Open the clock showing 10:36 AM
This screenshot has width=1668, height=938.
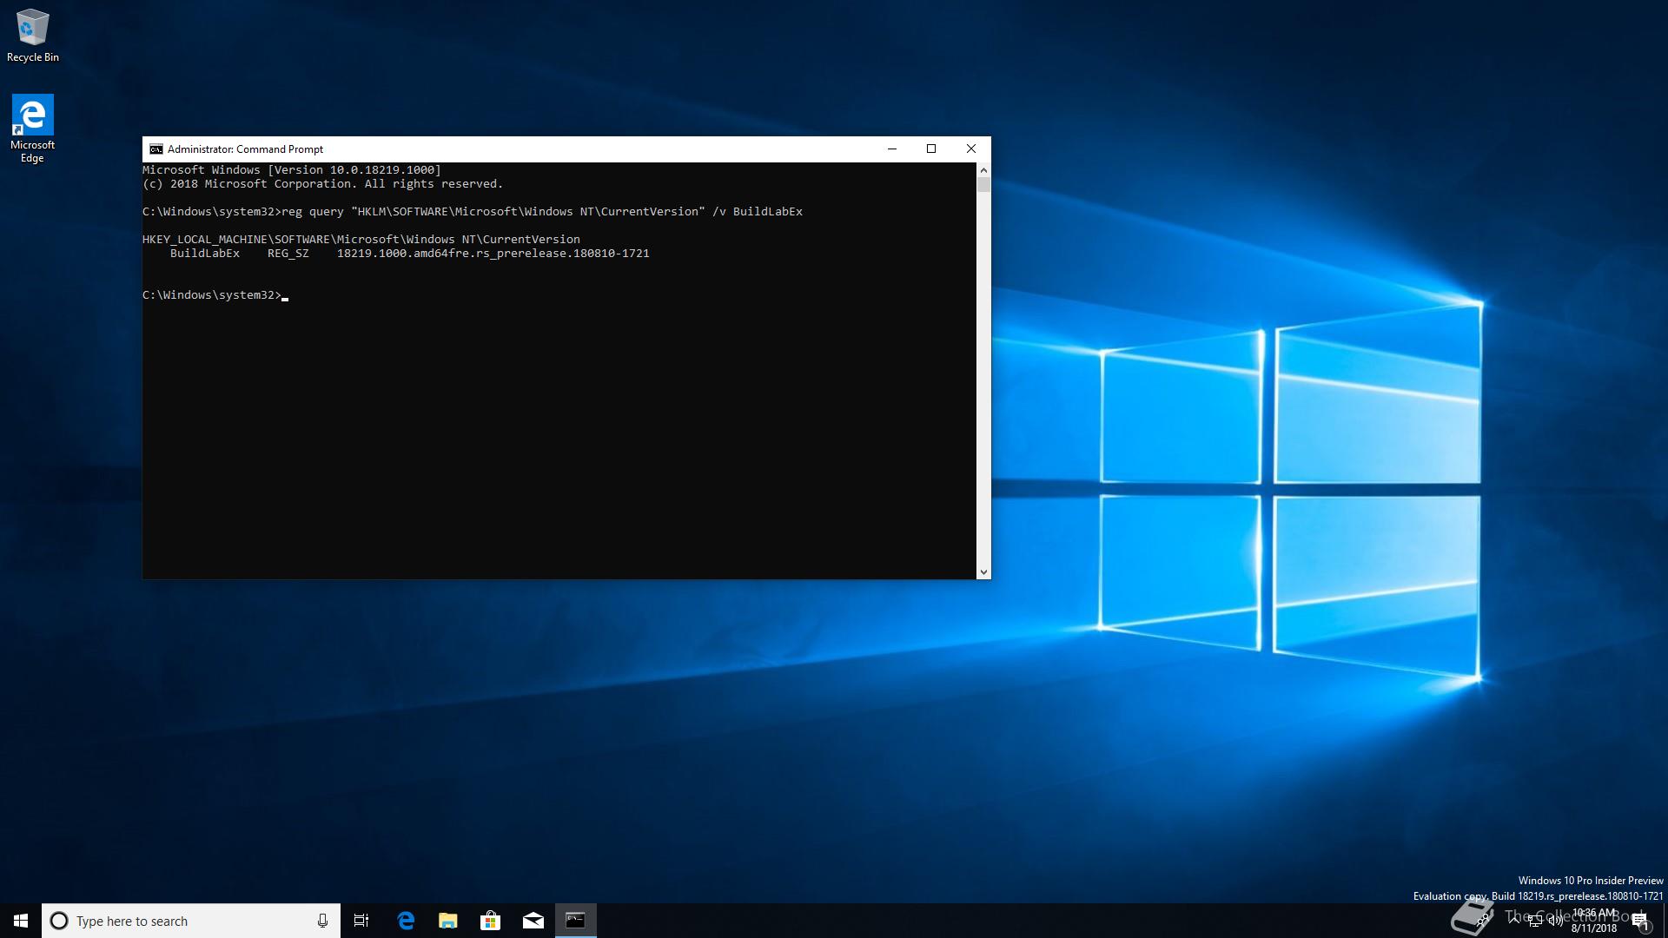click(1594, 921)
